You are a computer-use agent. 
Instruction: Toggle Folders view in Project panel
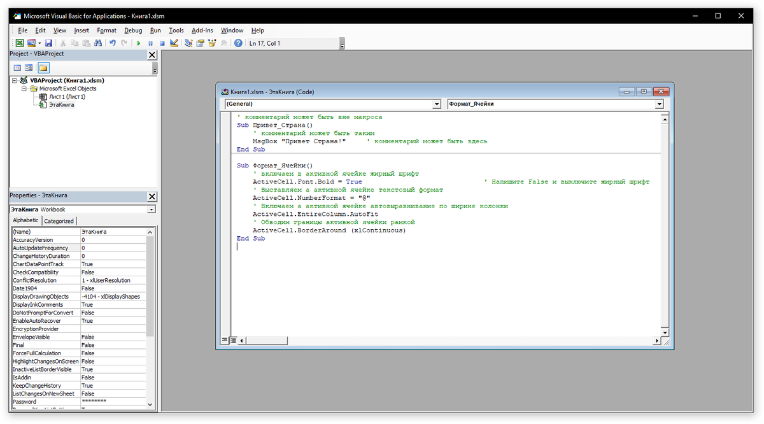point(43,67)
